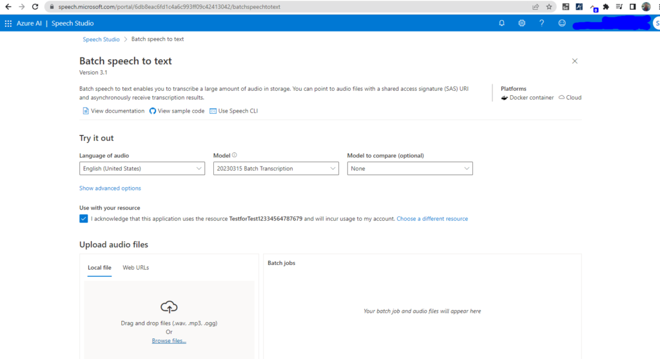Click the cloud upload icon
The image size is (660, 359).
click(x=169, y=307)
